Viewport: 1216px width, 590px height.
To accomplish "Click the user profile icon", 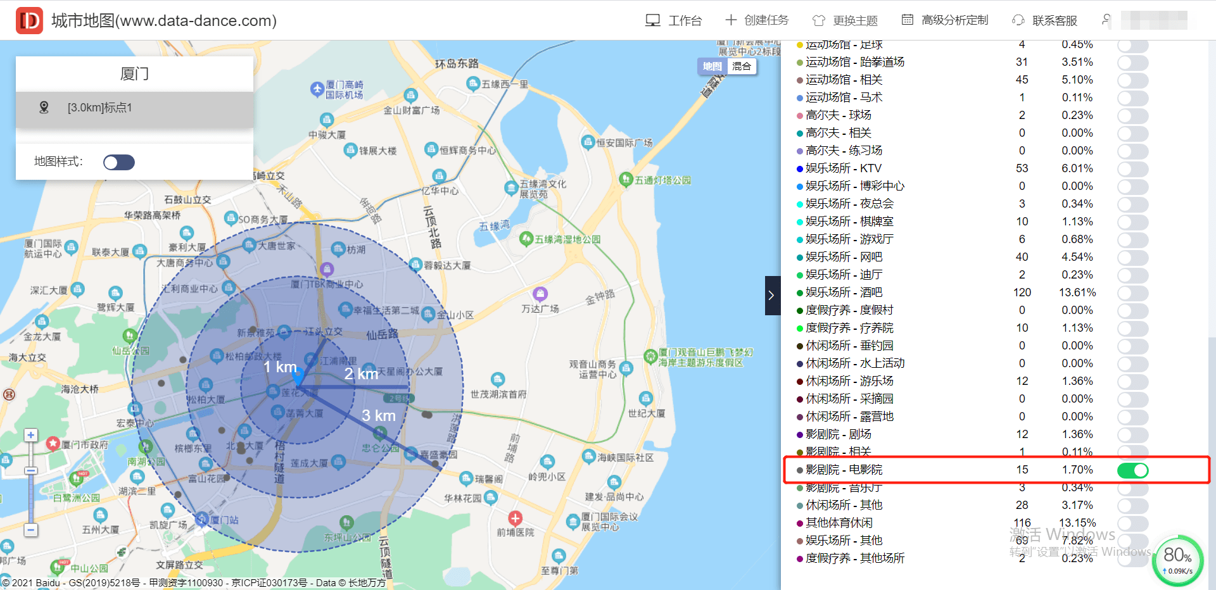I will pyautogui.click(x=1106, y=20).
